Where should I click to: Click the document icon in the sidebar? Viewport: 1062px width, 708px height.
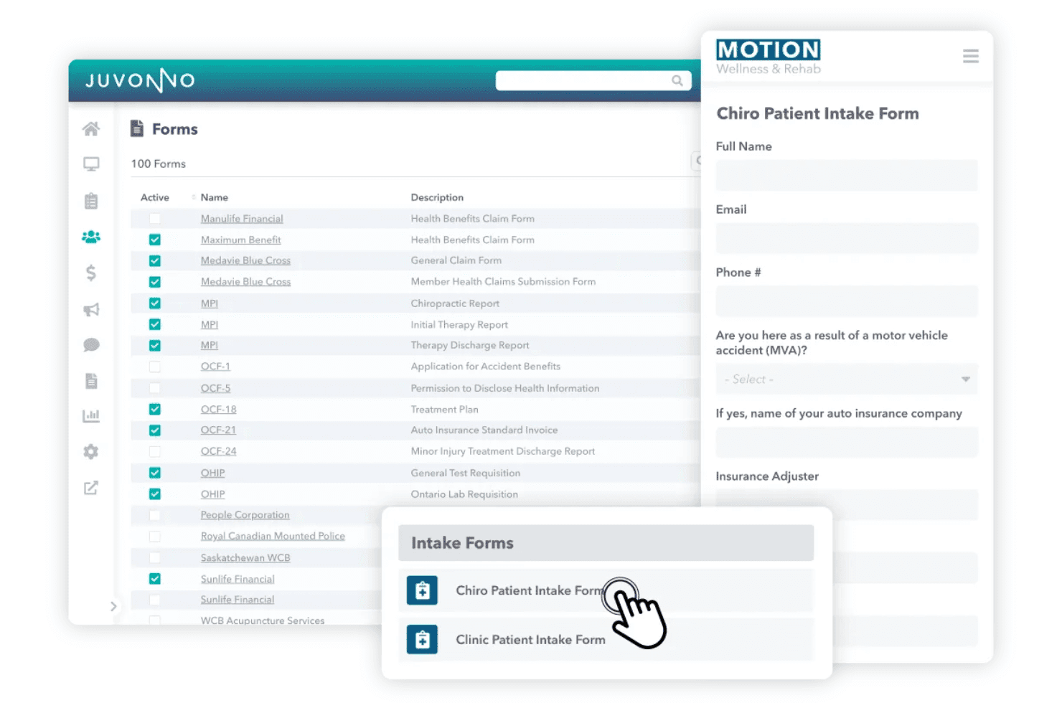coord(91,381)
